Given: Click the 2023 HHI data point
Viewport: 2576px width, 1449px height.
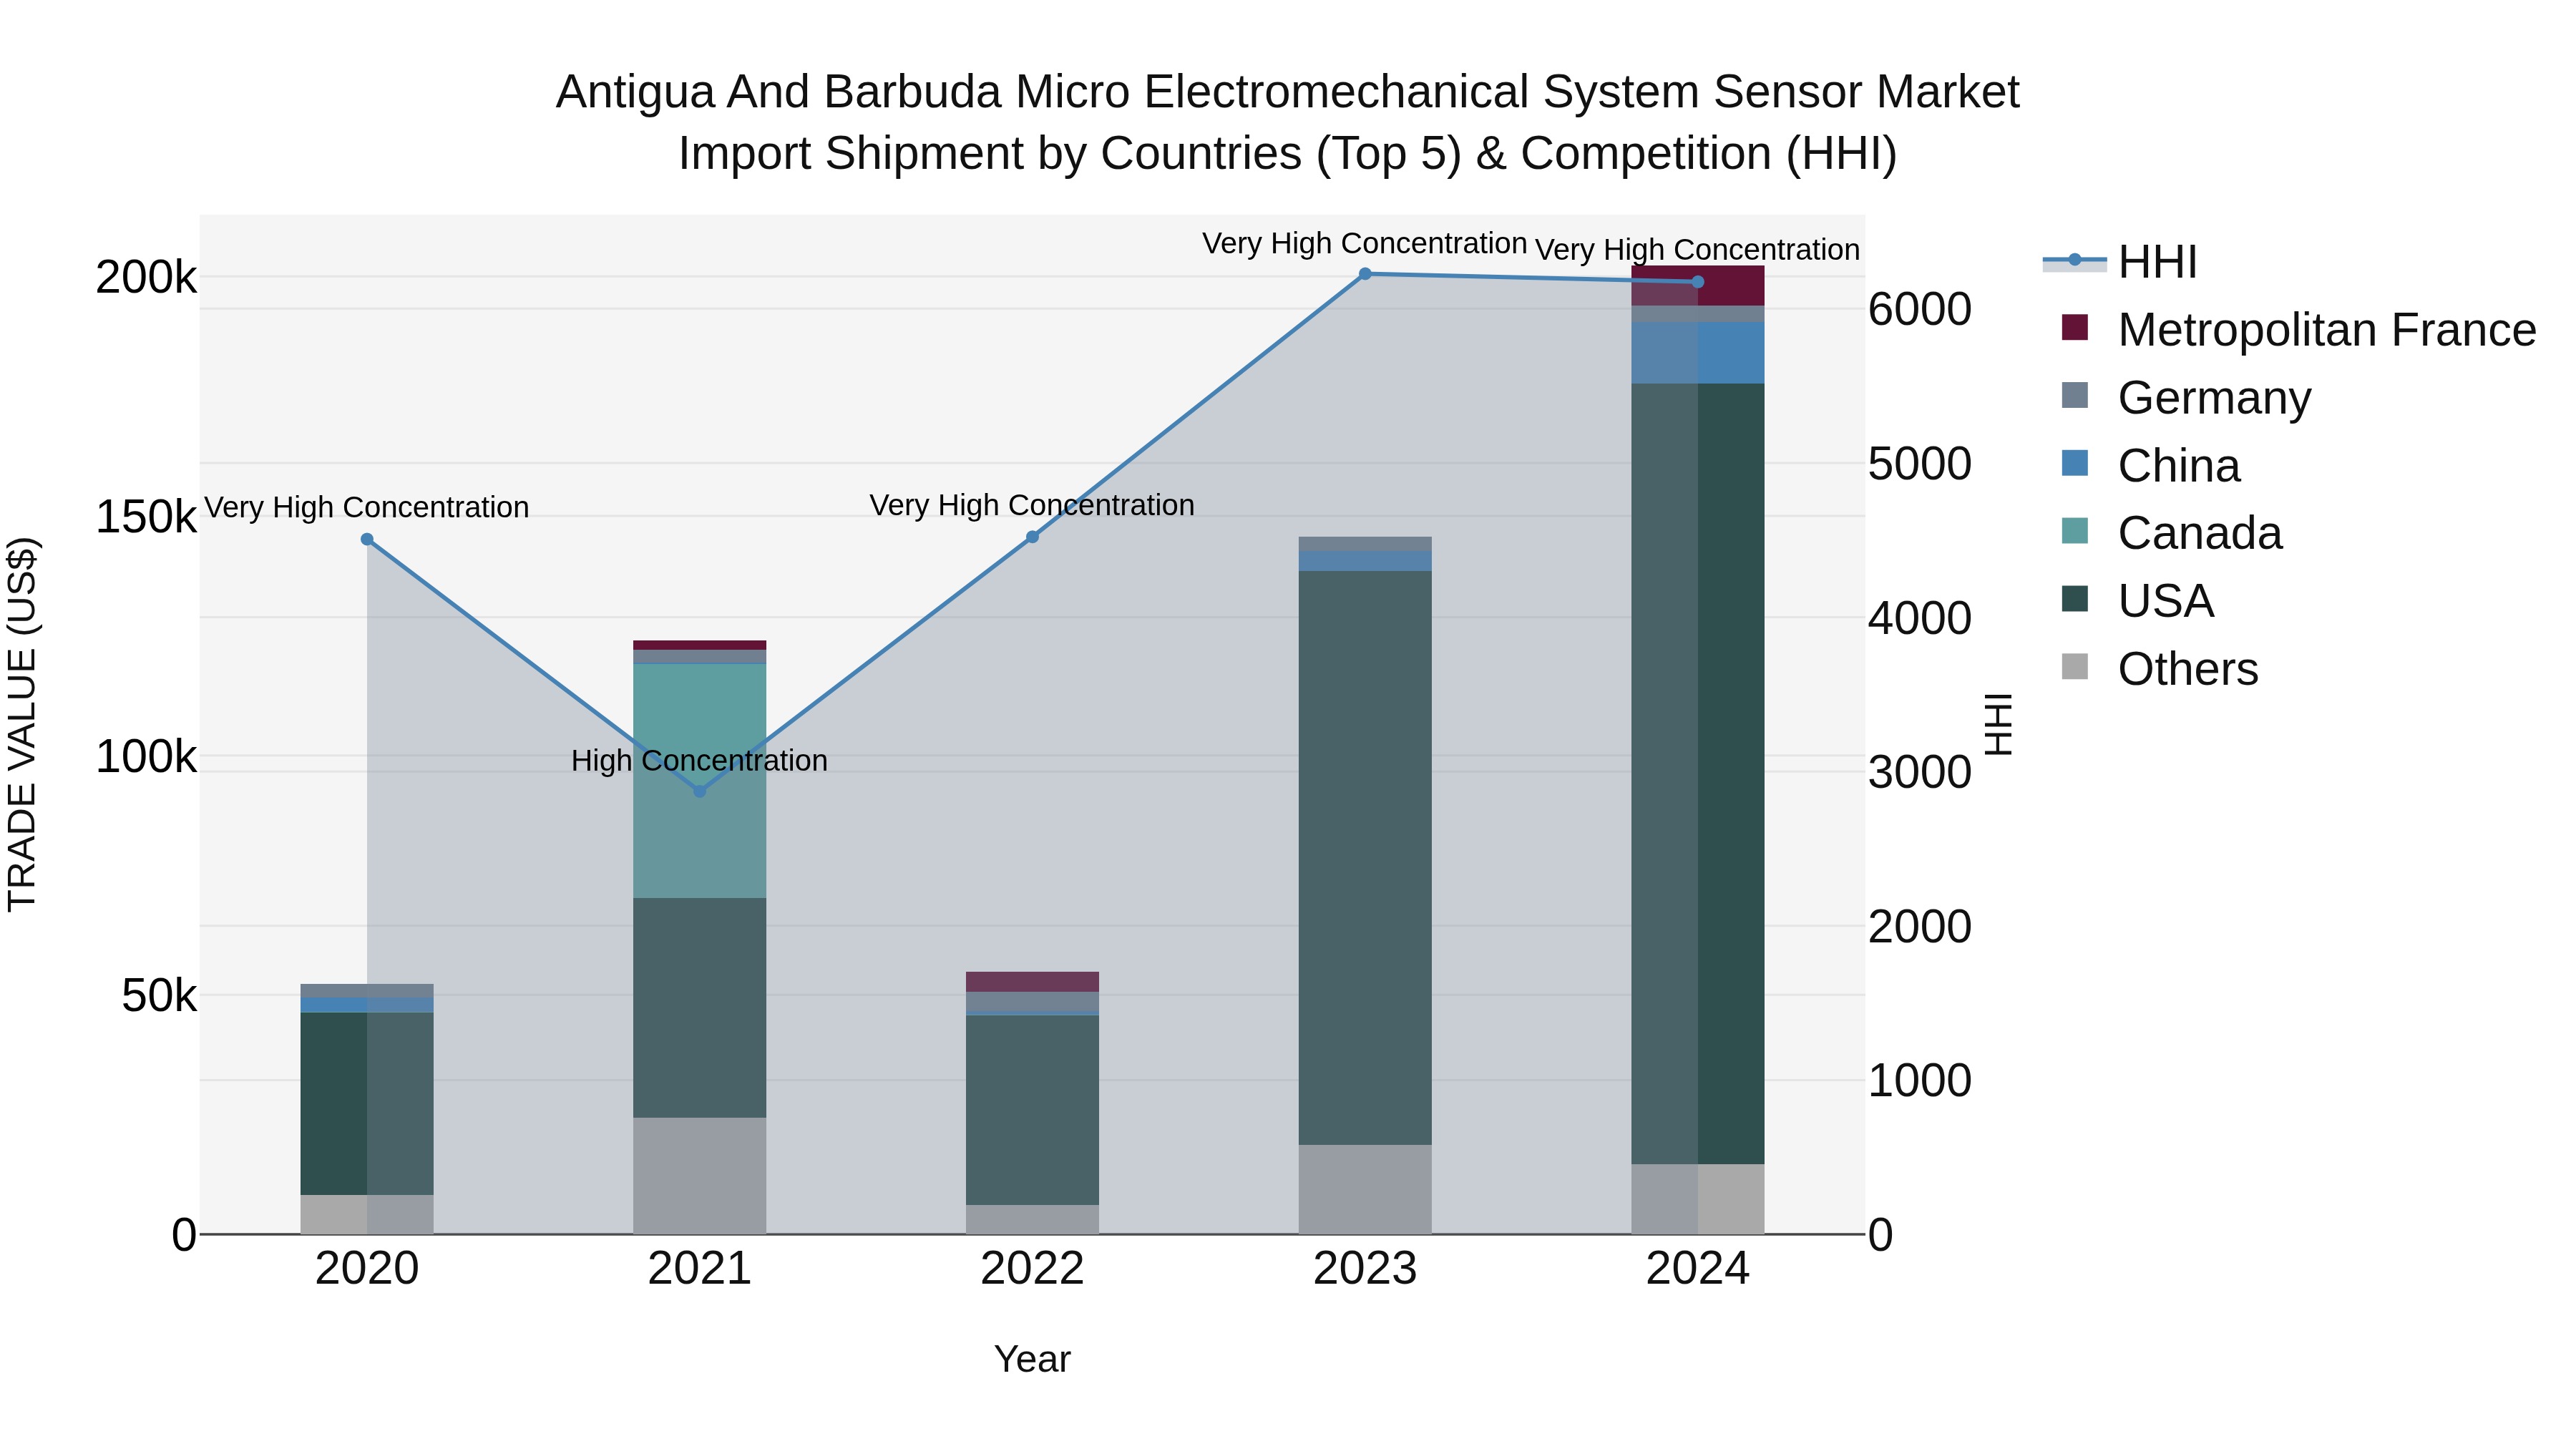Looking at the screenshot, I should [1365, 274].
